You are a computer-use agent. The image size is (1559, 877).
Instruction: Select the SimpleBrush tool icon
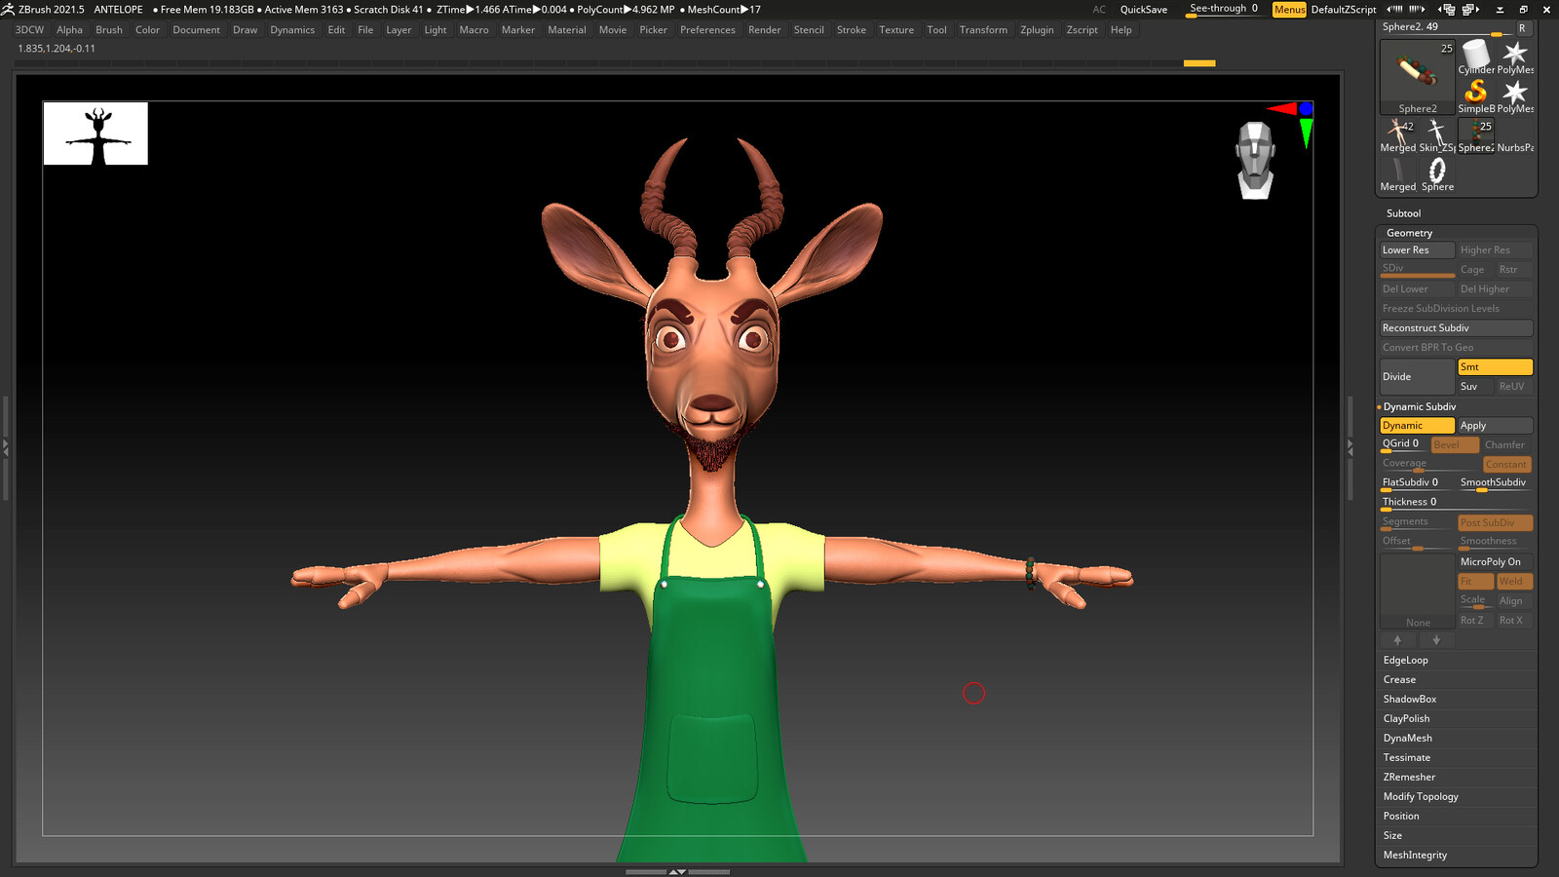coord(1476,96)
